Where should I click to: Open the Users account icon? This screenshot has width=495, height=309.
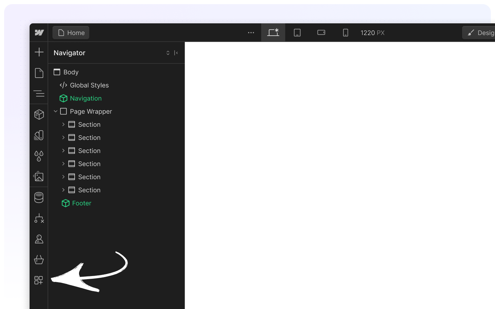click(x=39, y=239)
